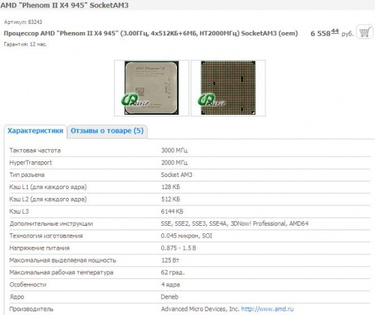Viewport: 375px width, 315px height.
Task: Select the Ядро row label
Action: tap(16, 297)
